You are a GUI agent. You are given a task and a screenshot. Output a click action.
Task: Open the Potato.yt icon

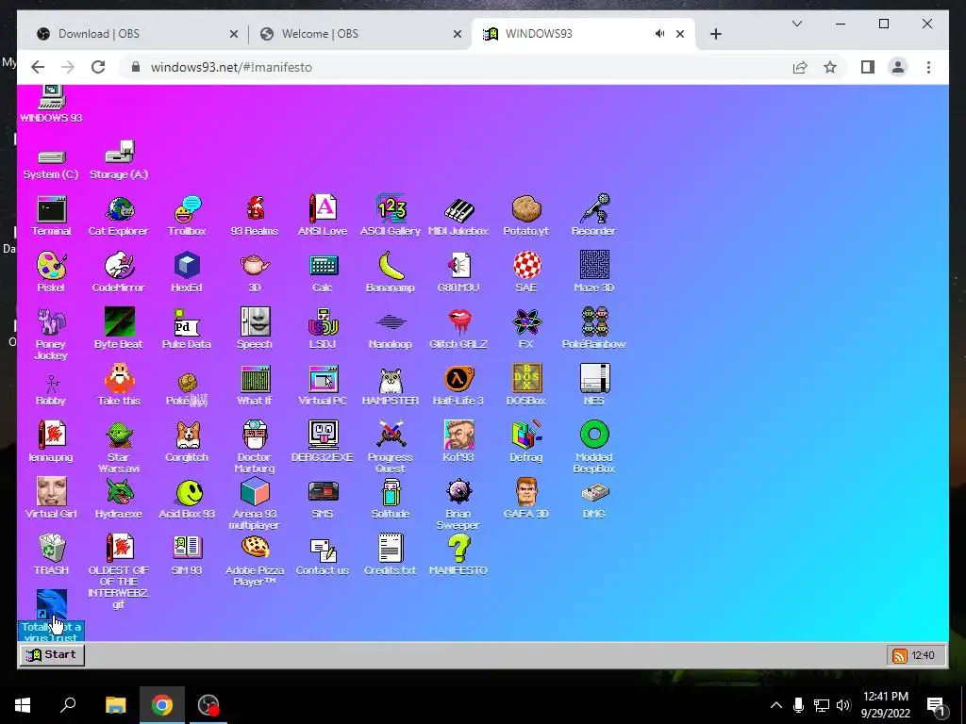526,216
